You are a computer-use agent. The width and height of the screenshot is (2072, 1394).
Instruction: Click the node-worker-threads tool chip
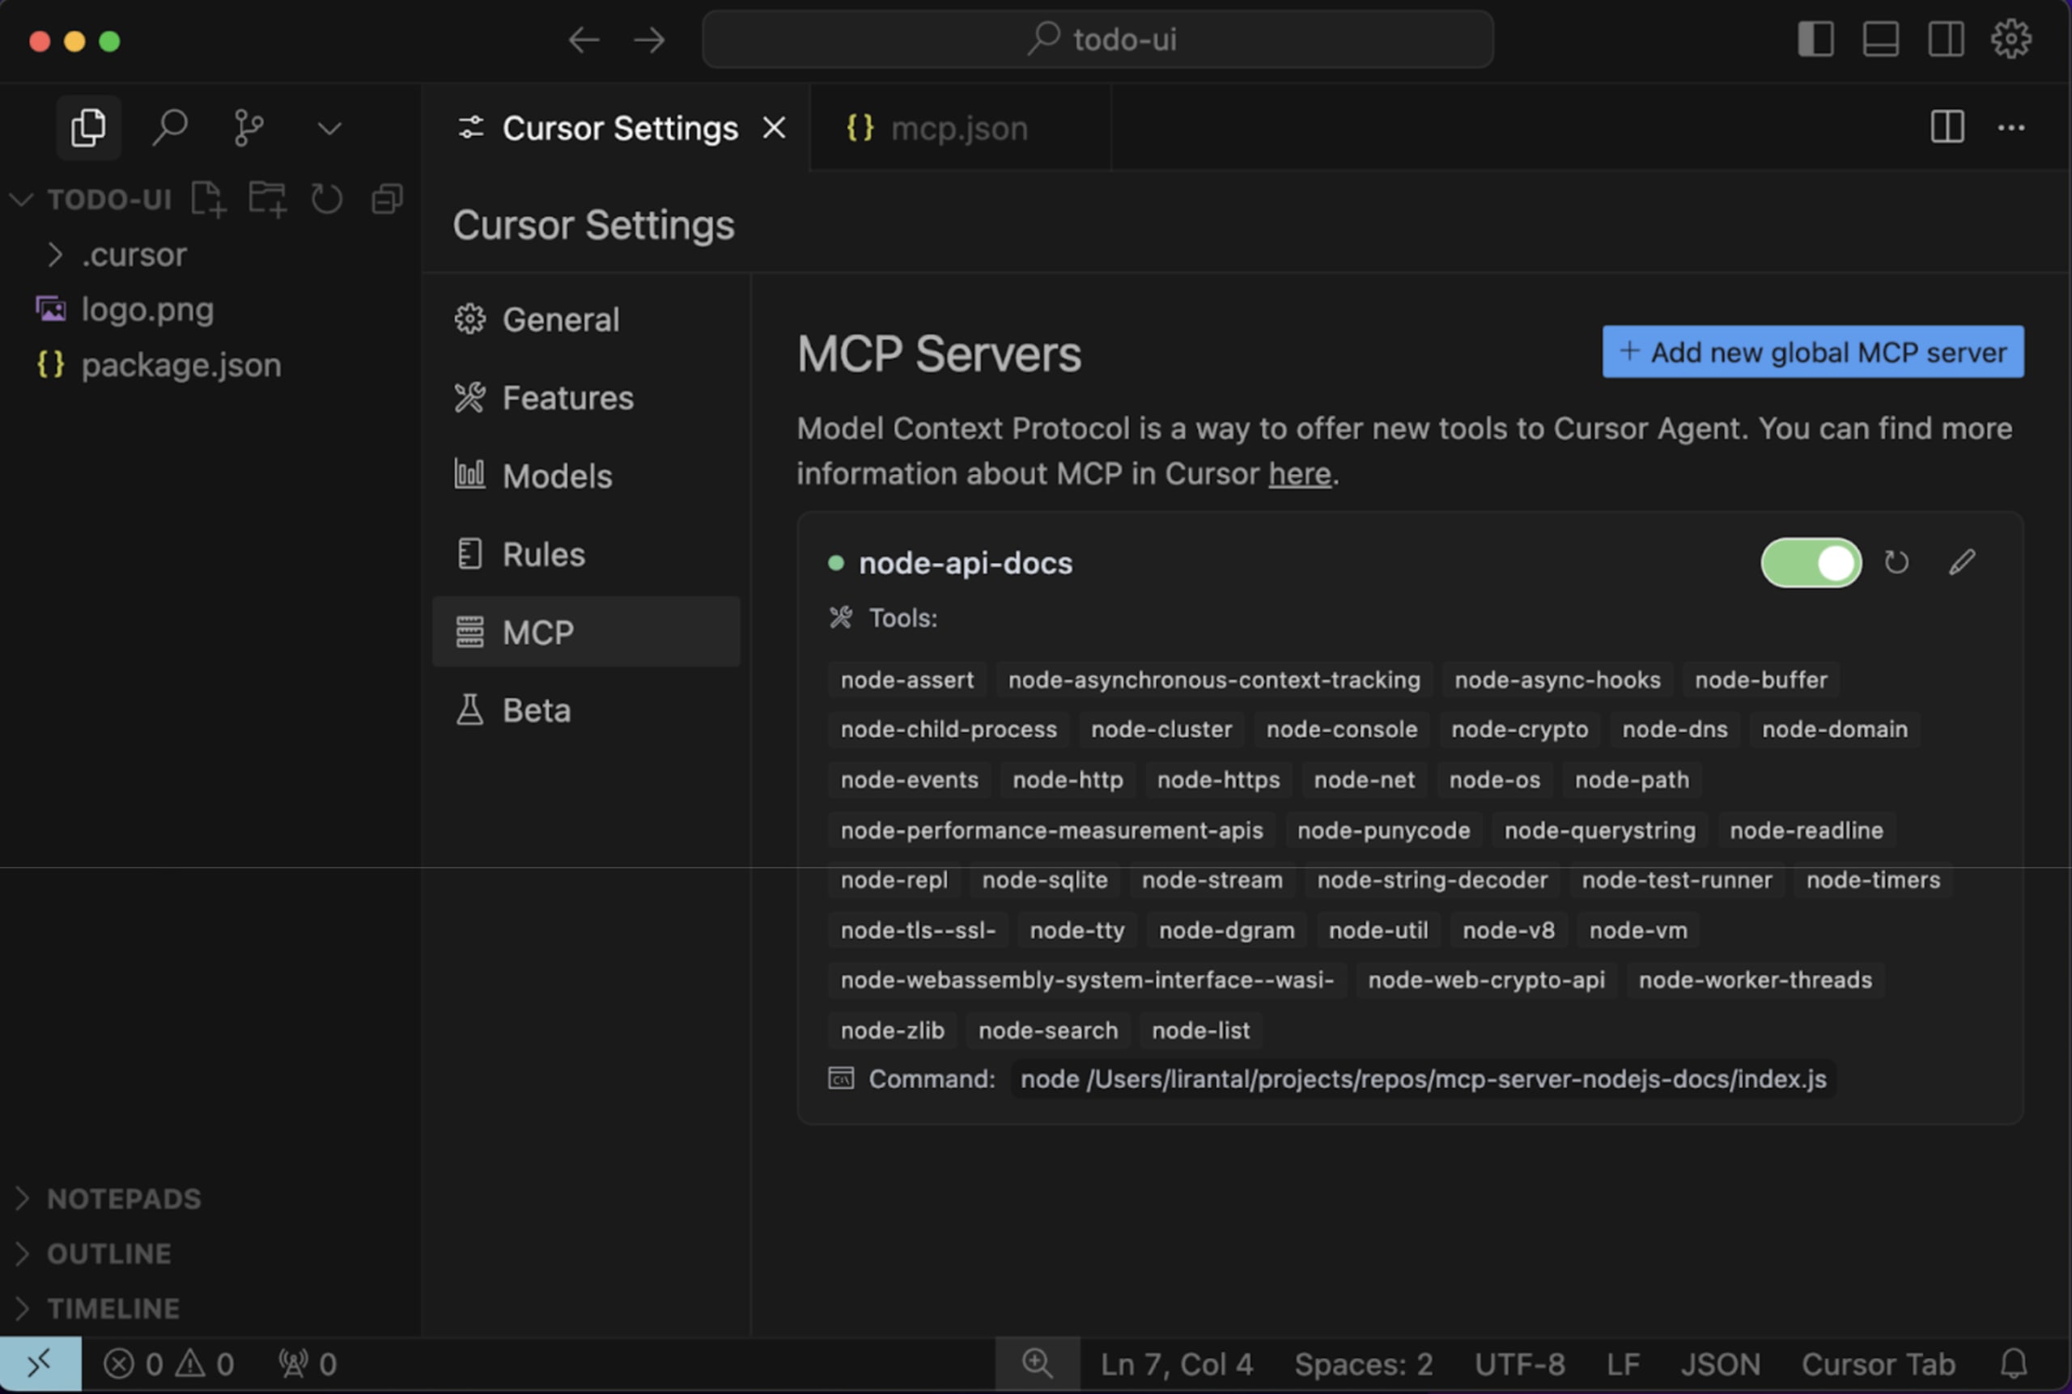[x=1756, y=980]
